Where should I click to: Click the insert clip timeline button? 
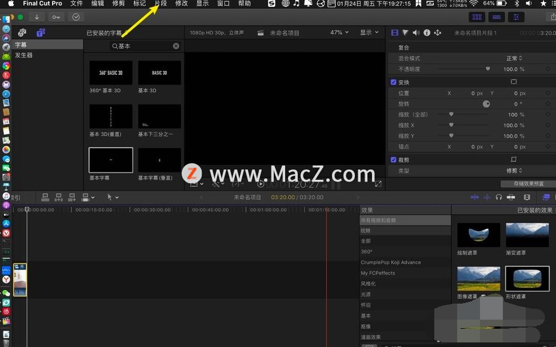coord(58,197)
